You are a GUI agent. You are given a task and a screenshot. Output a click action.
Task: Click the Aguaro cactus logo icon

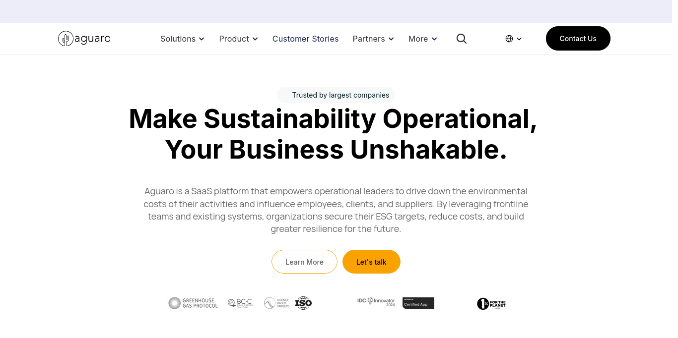pyautogui.click(x=65, y=38)
